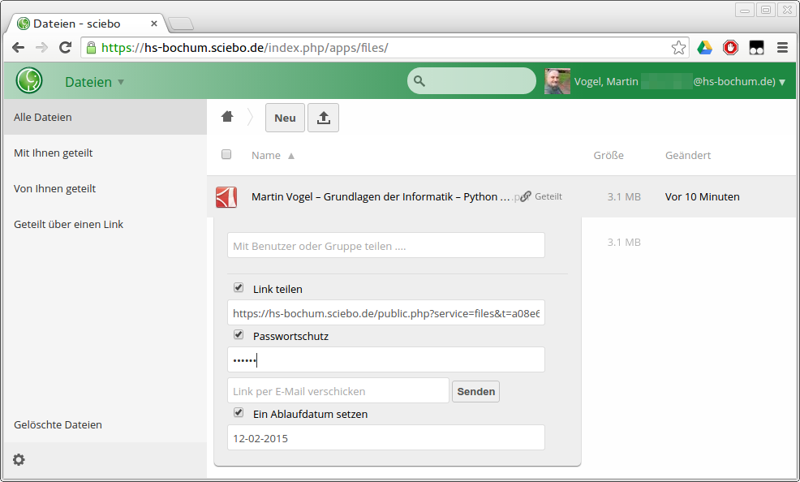This screenshot has height=482, width=800.
Task: Disable the Passwortschutz checkbox
Action: [x=239, y=335]
